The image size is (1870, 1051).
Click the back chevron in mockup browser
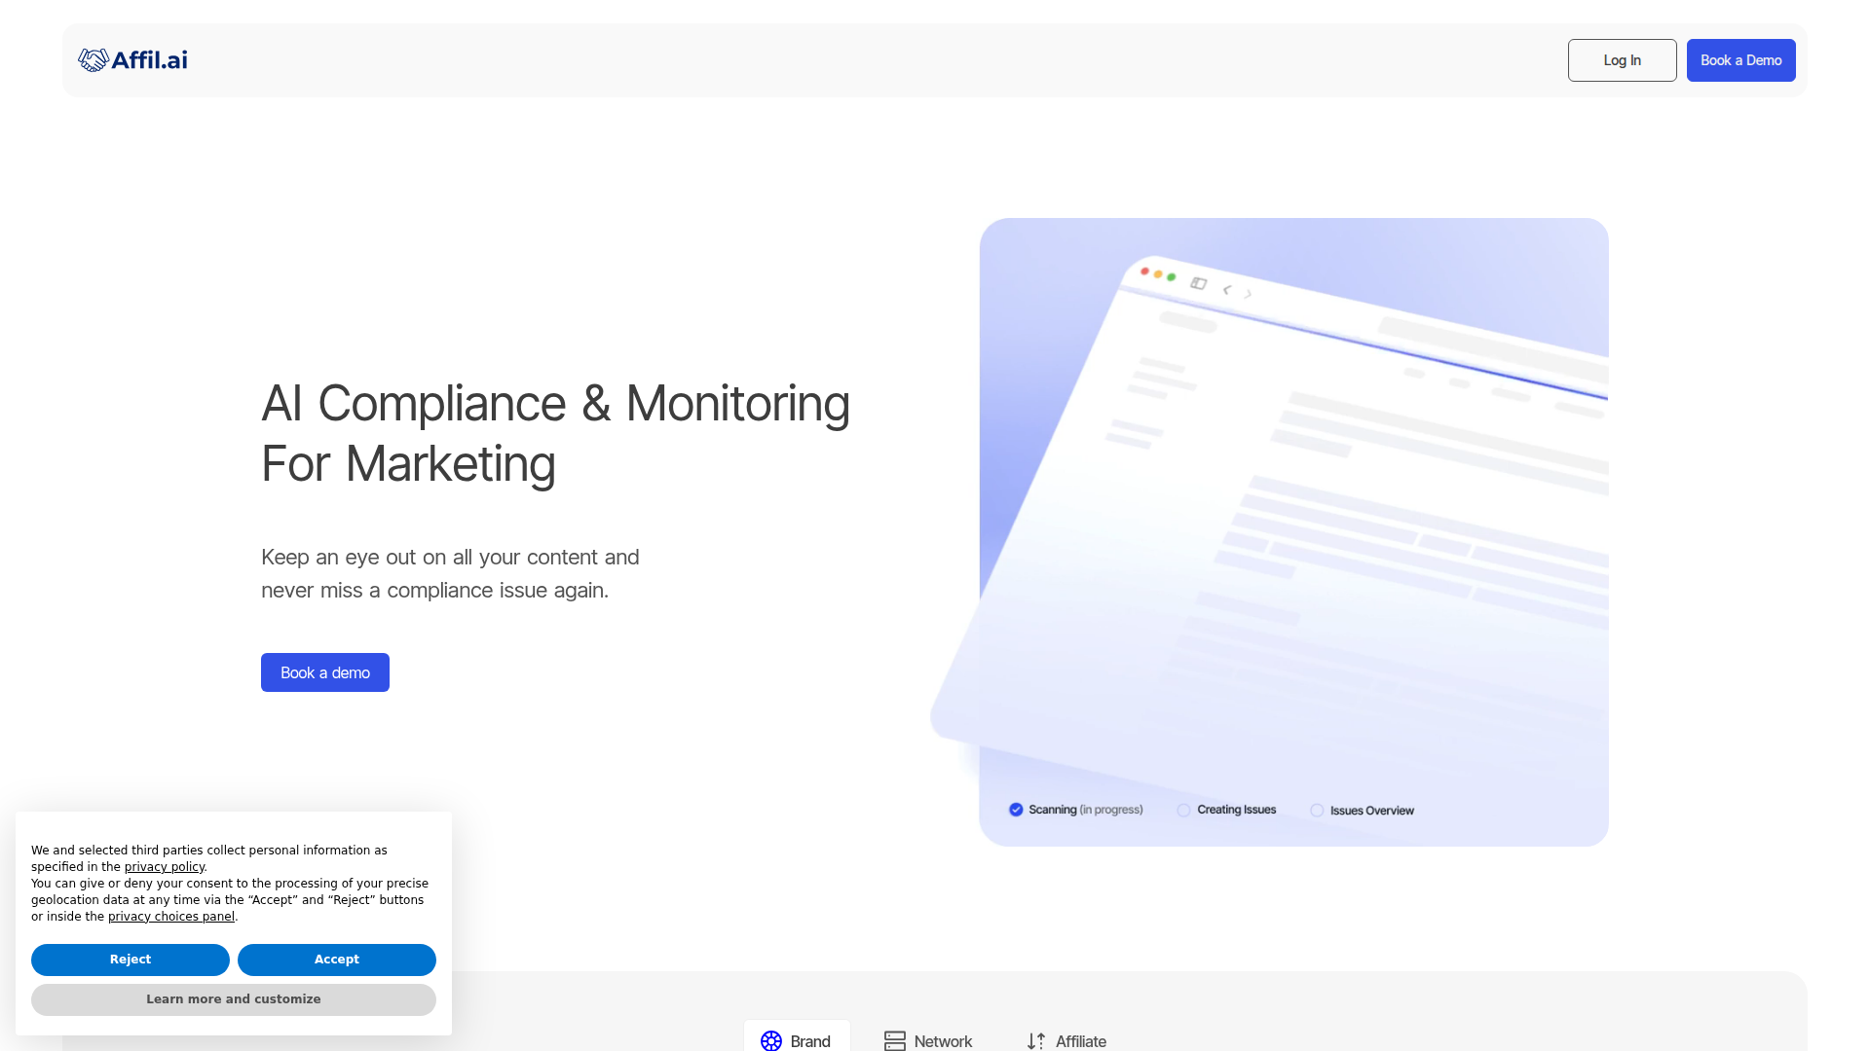pyautogui.click(x=1227, y=289)
